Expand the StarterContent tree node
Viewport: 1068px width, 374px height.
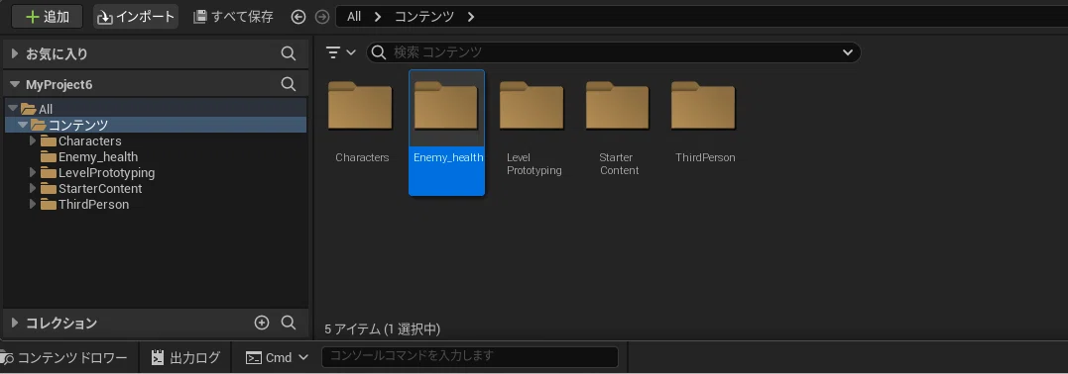point(33,188)
